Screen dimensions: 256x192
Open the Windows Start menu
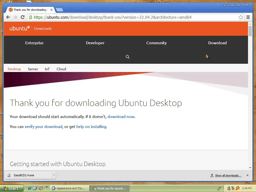11,188
